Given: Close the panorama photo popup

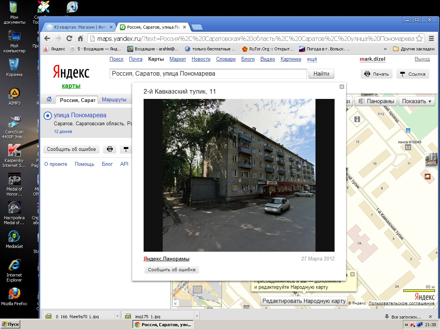Looking at the screenshot, I should [342, 87].
